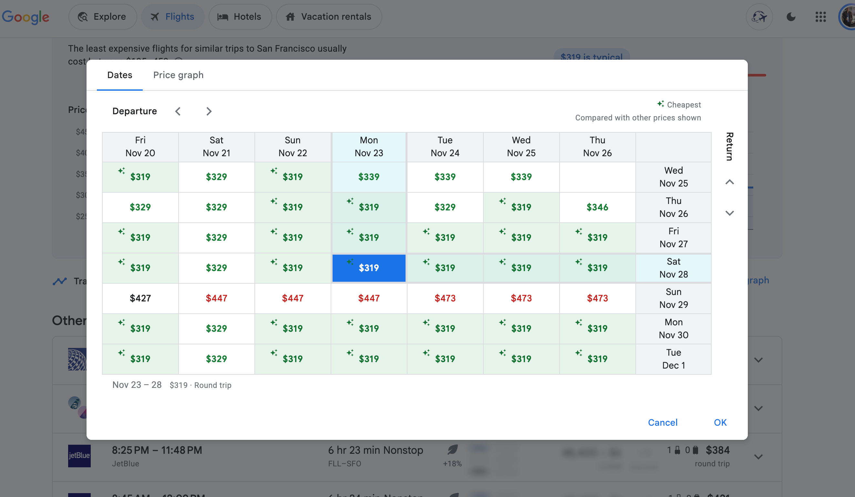This screenshot has width=855, height=497.
Task: Switch to the Price graph tab
Action: tap(179, 75)
